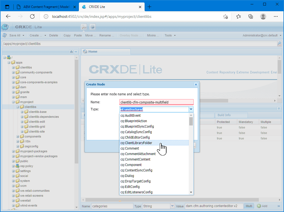Viewport: 284px width, 212px height.
Task: Close the CRXDE Lite tab
Action: pyautogui.click(x=140, y=7)
